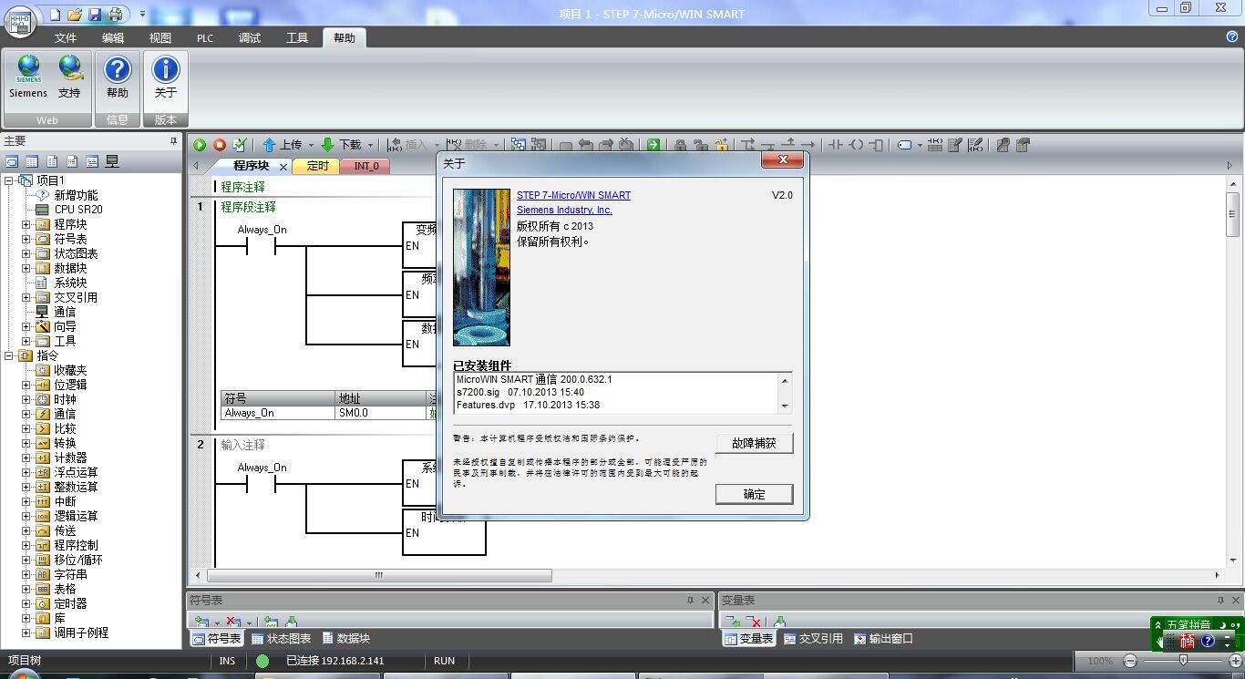Open the 下载 dropdown arrow
This screenshot has width=1245, height=679.
[x=371, y=145]
